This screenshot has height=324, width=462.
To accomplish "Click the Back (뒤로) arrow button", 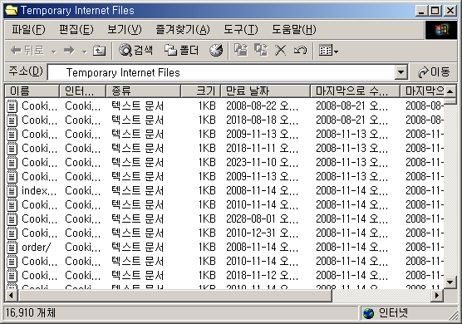I will coord(27,51).
